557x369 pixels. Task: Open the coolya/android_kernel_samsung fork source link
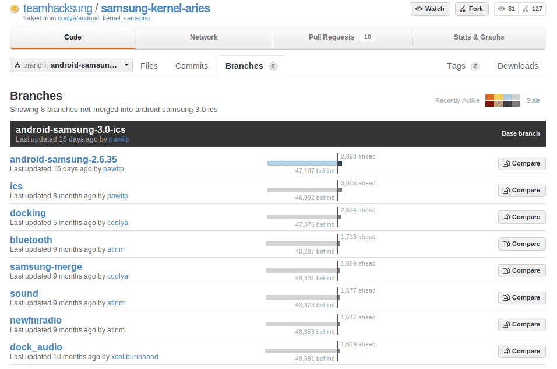tap(104, 18)
